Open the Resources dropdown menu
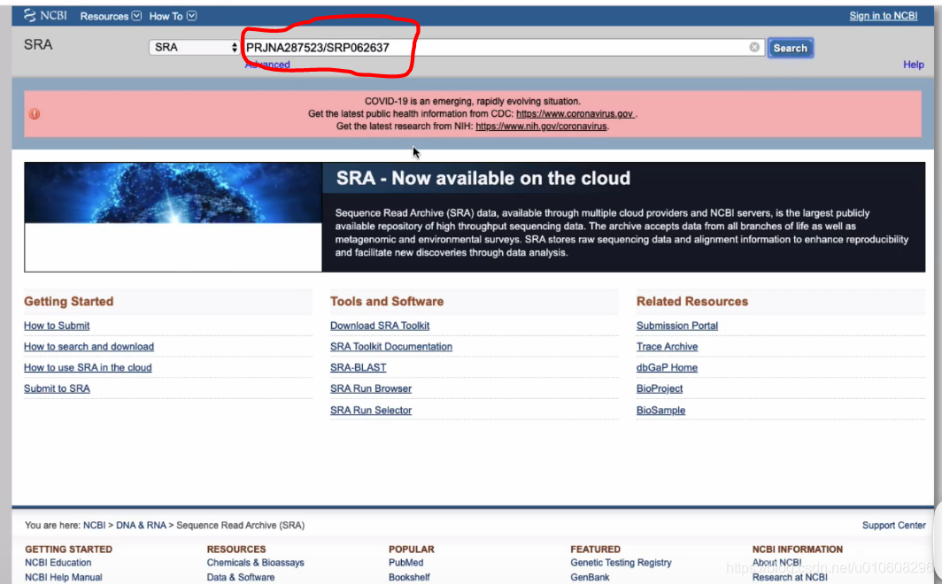 point(111,16)
